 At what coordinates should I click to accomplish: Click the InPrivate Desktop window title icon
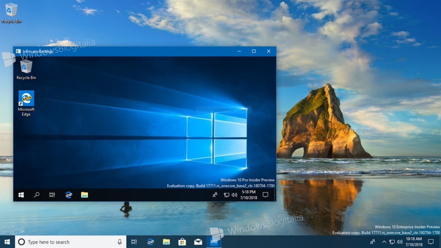click(x=18, y=51)
